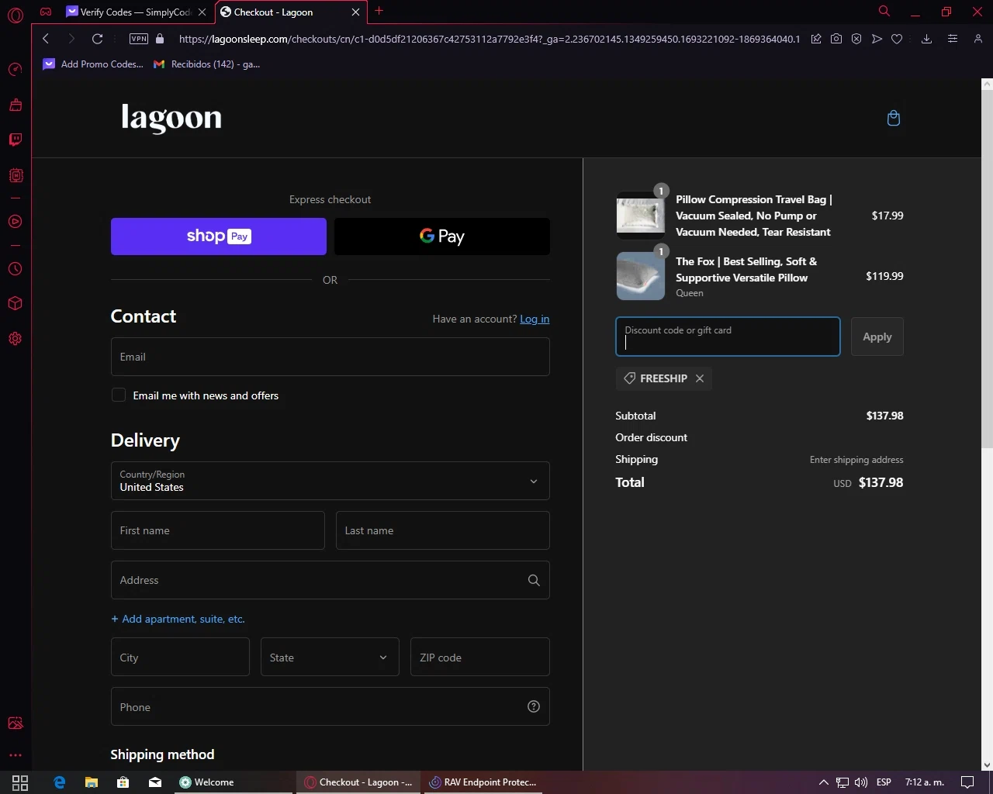Open RAV Endpoint Protection taskbar item
Screen dimensions: 993x794
tap(483, 782)
